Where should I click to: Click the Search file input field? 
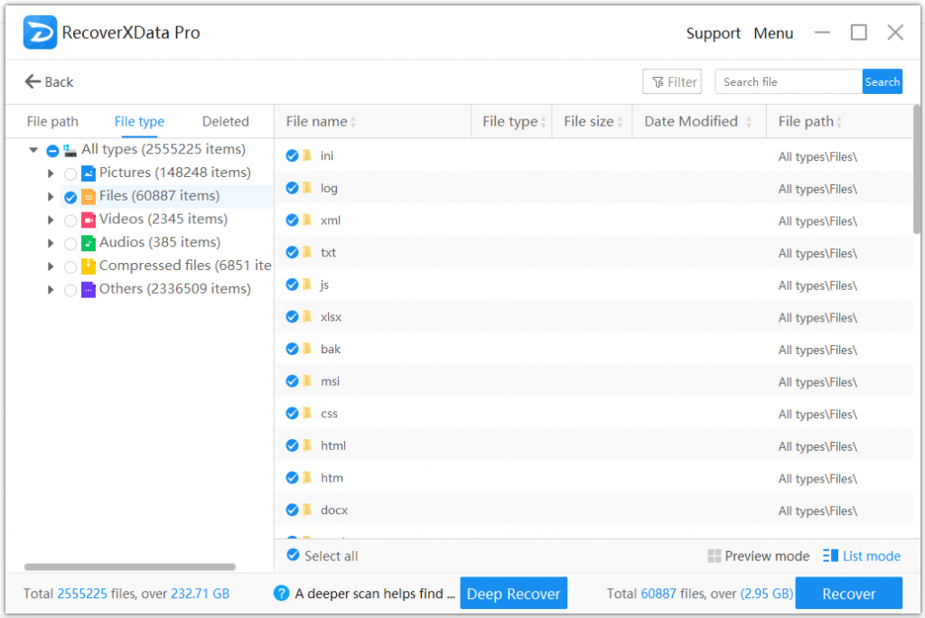(788, 81)
